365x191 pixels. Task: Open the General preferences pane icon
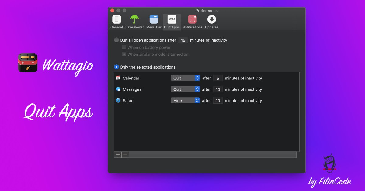point(116,19)
